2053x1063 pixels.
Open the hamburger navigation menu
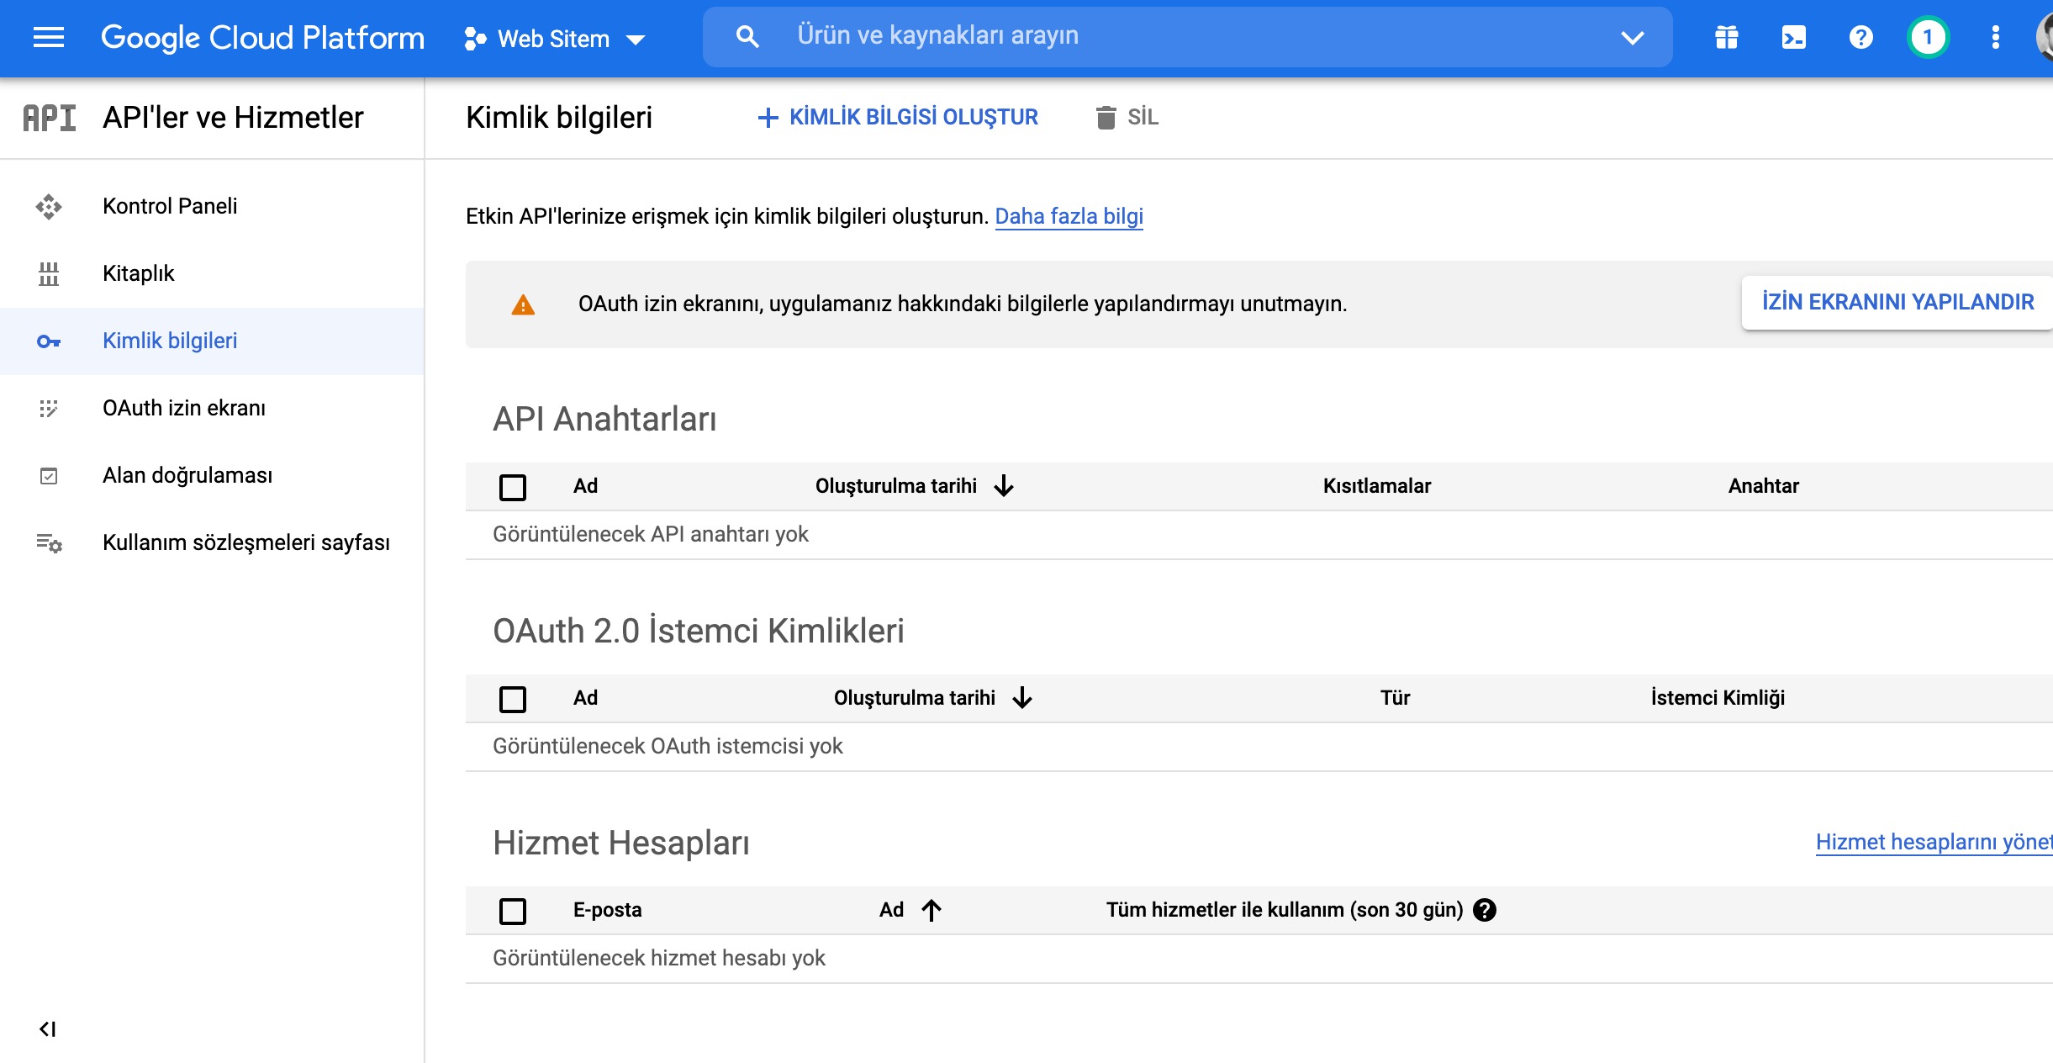48,38
